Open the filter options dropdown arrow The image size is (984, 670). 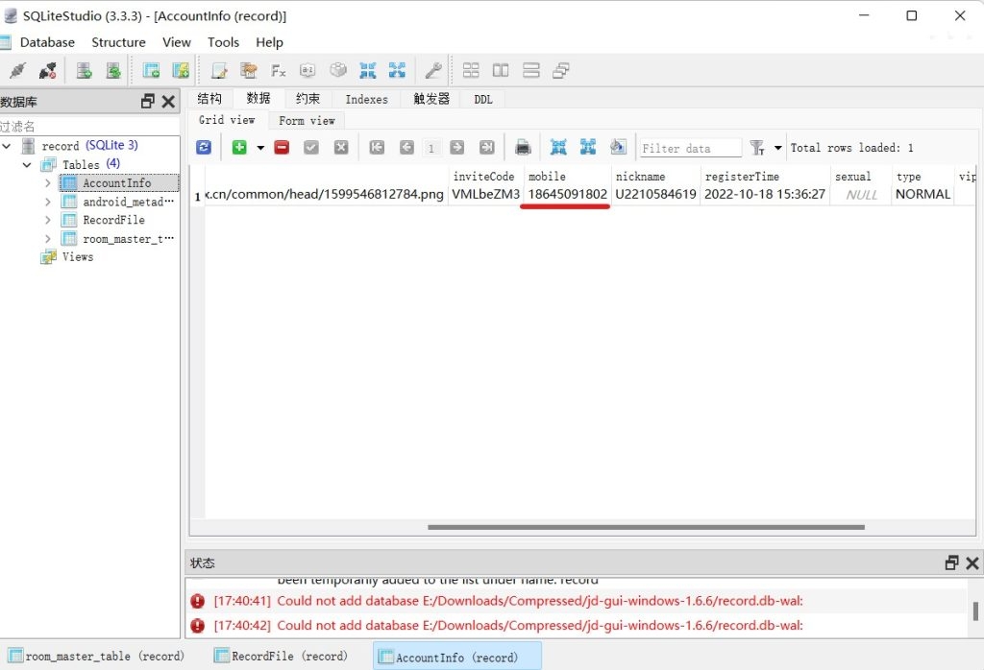777,148
